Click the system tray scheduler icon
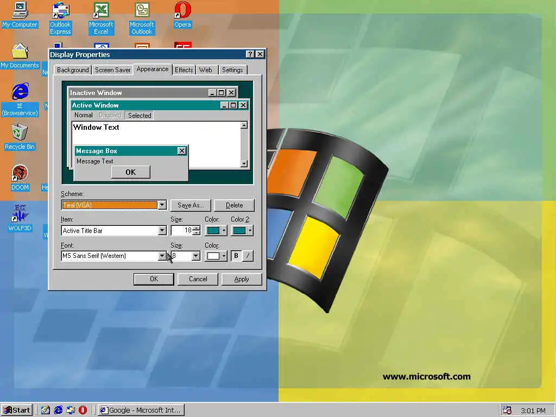556x417 pixels. (507, 410)
